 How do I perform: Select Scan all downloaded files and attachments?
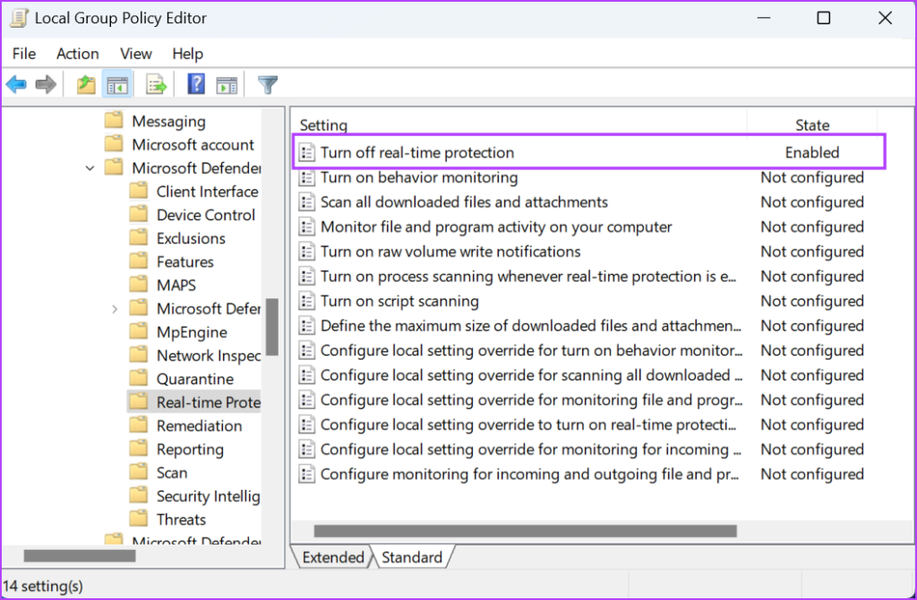click(x=464, y=201)
